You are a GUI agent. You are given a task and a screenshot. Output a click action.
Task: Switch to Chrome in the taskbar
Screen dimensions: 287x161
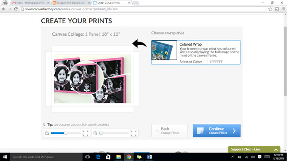tap(129, 157)
